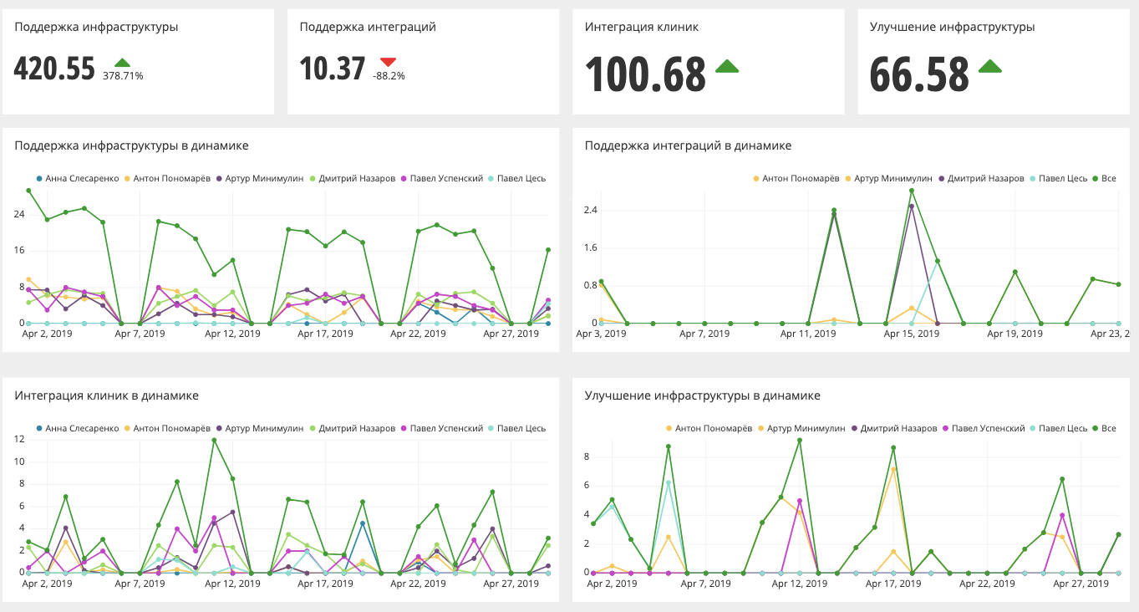Viewport: 1139px width, 612px height.
Task: Click the Поддержка интеграций card title
Action: (368, 27)
